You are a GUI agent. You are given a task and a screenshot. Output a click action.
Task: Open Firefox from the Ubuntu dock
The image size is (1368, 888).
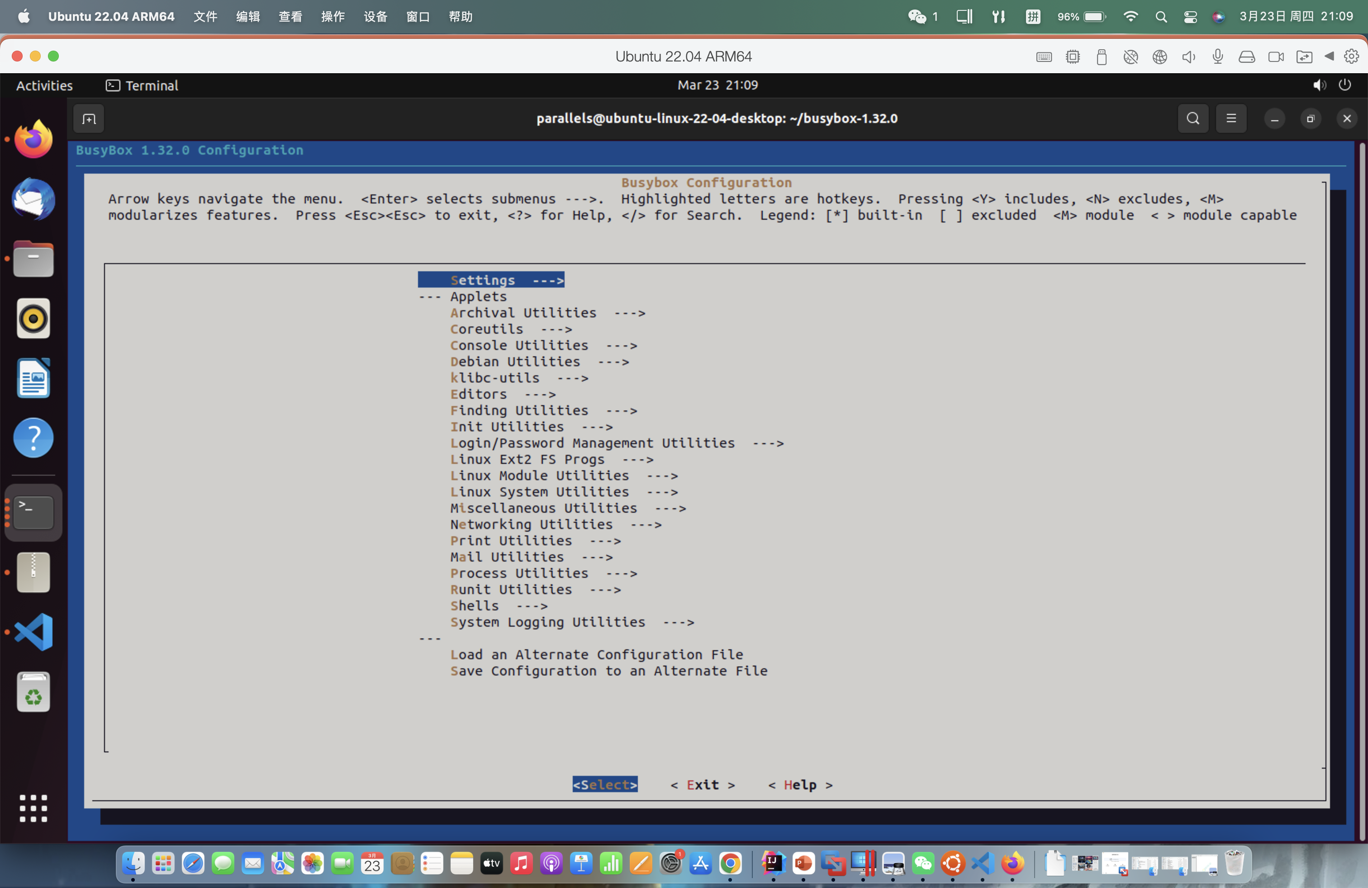33,139
